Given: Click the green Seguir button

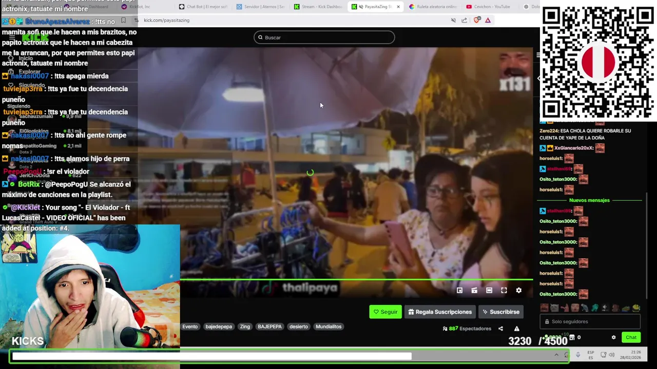Looking at the screenshot, I should [385, 312].
